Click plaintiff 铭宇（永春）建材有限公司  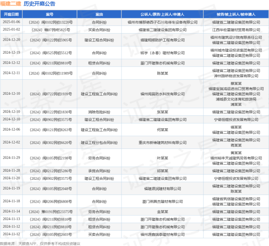(162, 53)
